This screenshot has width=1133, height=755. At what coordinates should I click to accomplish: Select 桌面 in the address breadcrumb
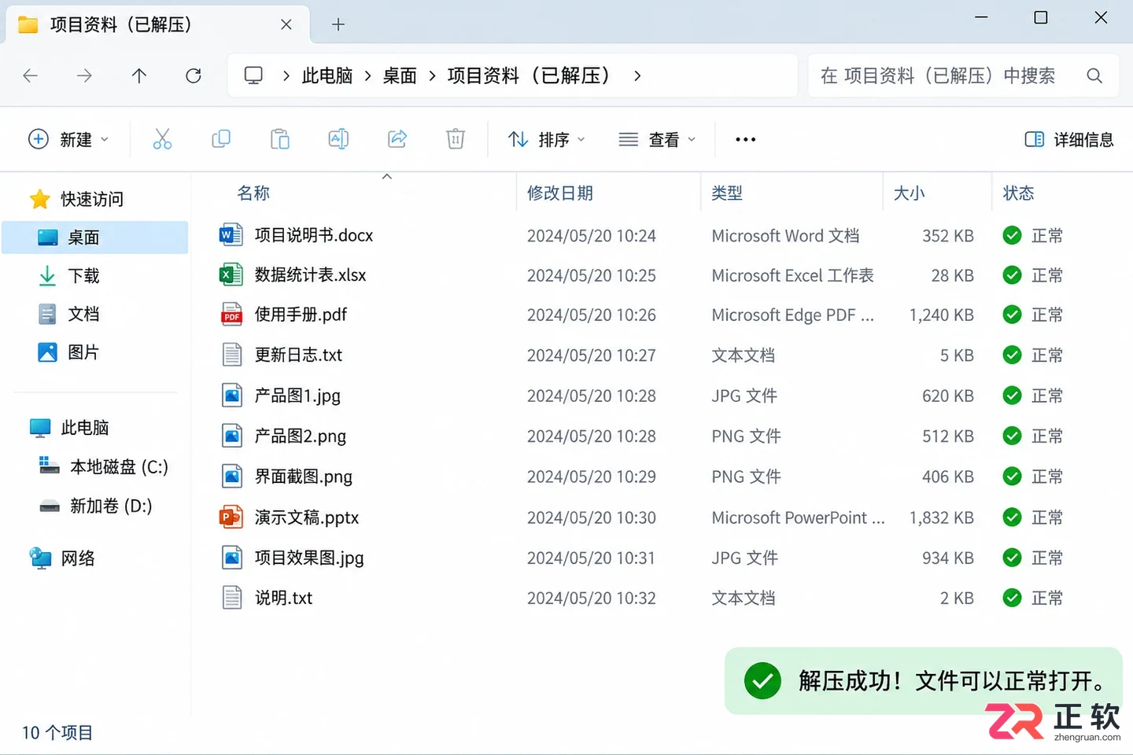point(400,75)
